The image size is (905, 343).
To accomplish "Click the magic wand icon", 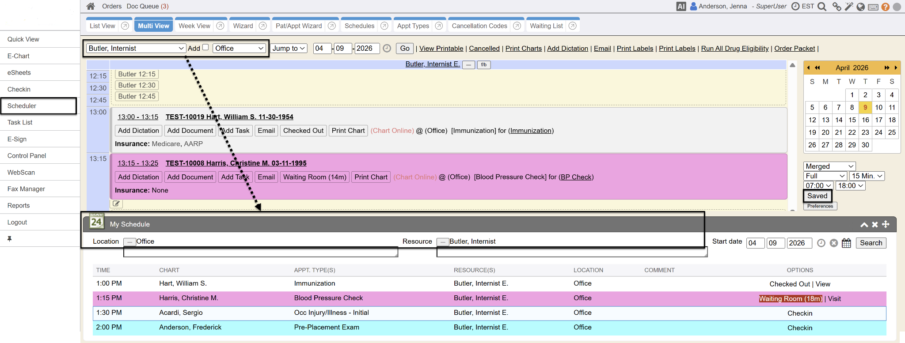I will tap(848, 7).
